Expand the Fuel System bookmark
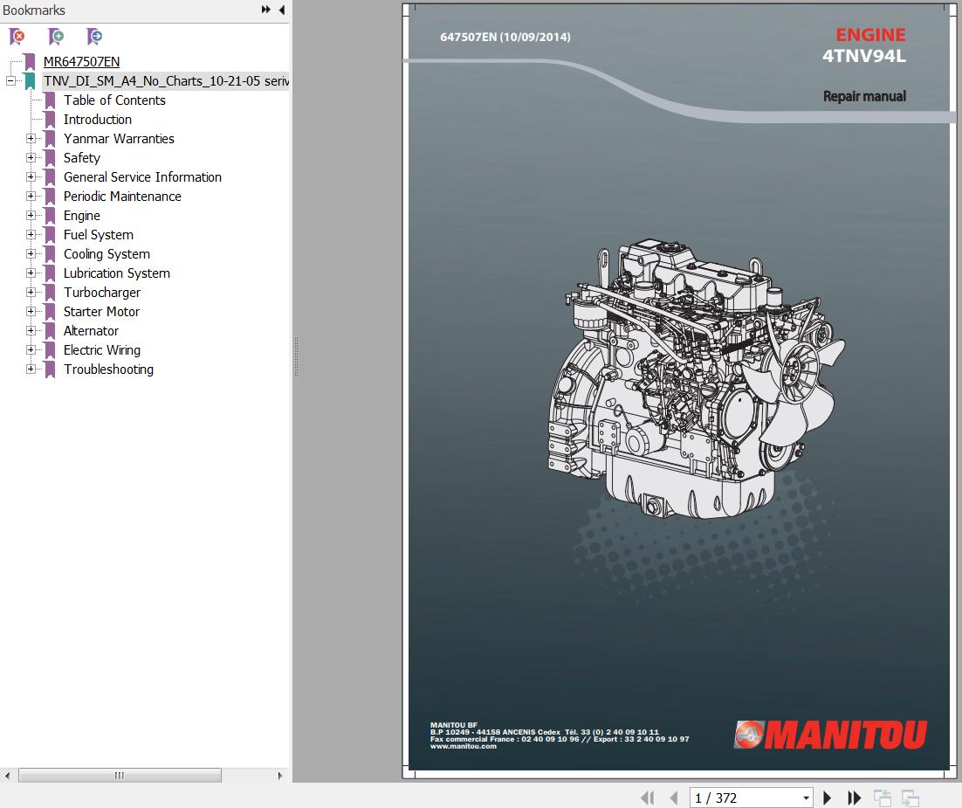962x808 pixels. pos(31,235)
